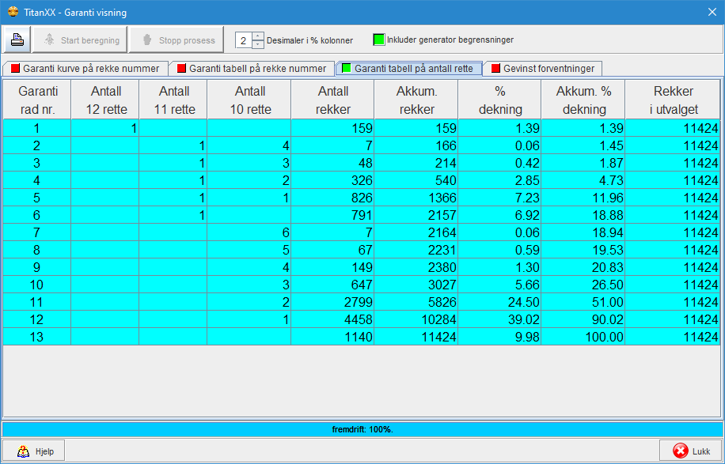Click the Antall rekker column header
The height and width of the screenshot is (464, 725).
[332, 100]
